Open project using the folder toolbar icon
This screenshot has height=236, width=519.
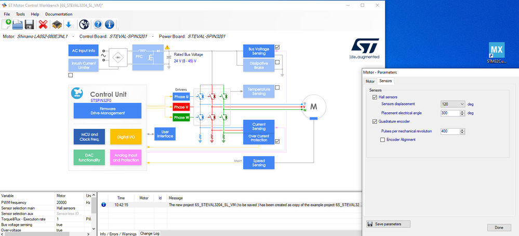18,24
